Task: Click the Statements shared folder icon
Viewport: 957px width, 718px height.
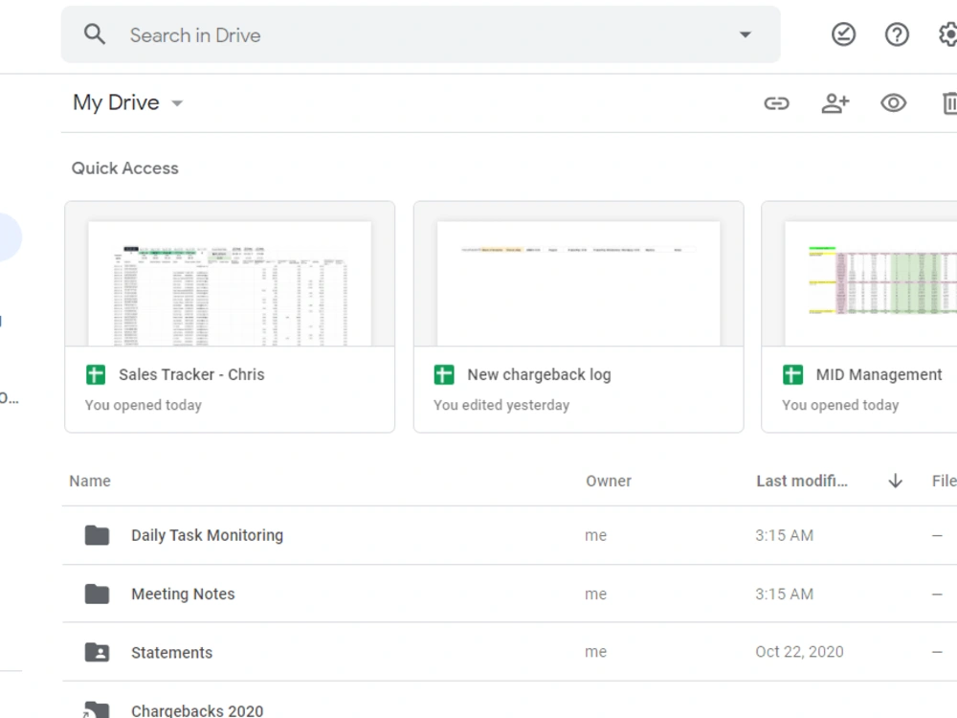Action: click(97, 653)
